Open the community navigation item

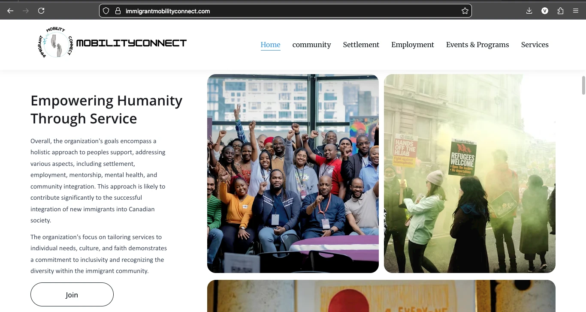tap(311, 45)
